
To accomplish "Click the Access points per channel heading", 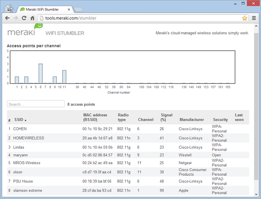I will (x=34, y=46).
